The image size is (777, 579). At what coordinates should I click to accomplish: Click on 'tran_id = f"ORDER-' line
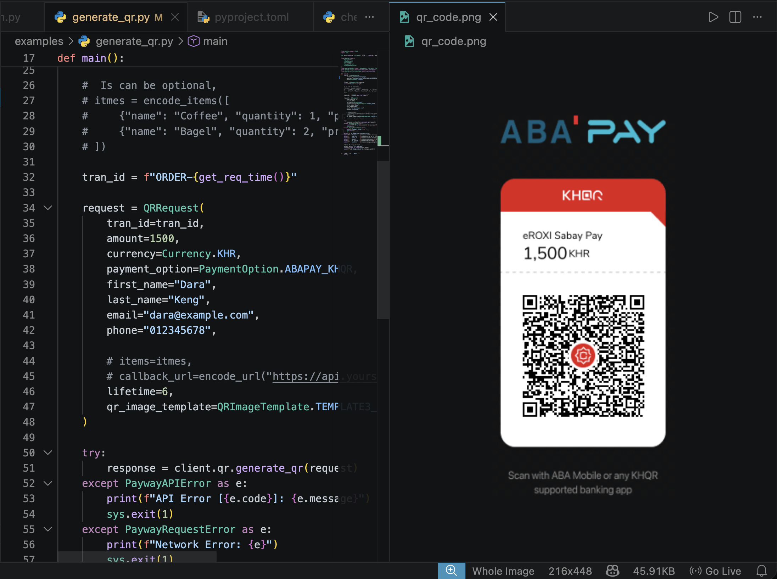[189, 177]
